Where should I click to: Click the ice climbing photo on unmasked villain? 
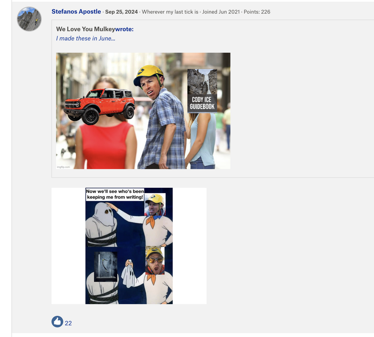pyautogui.click(x=106, y=266)
